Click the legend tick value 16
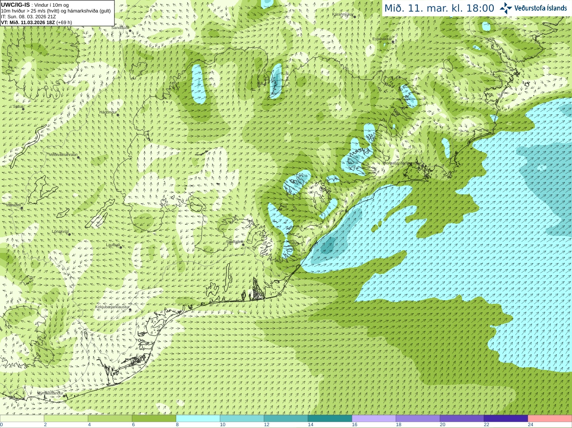This screenshot has width=572, height=428. click(x=354, y=425)
